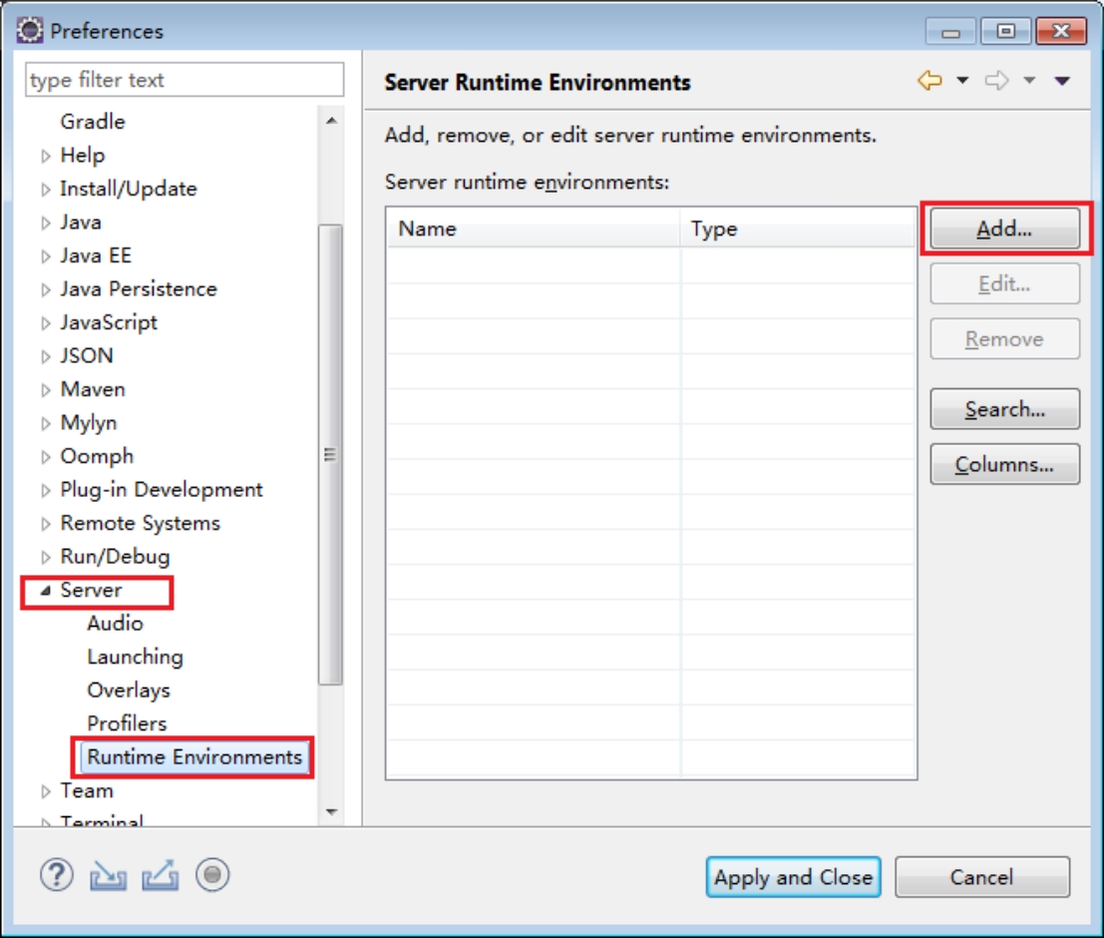This screenshot has height=938, width=1104.
Task: Select Maven in the tree
Action: pos(93,389)
